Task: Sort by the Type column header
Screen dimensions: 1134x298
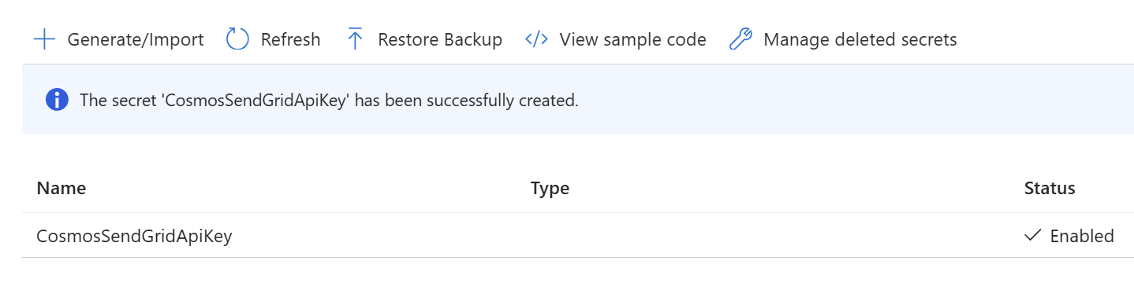Action: coord(550,189)
